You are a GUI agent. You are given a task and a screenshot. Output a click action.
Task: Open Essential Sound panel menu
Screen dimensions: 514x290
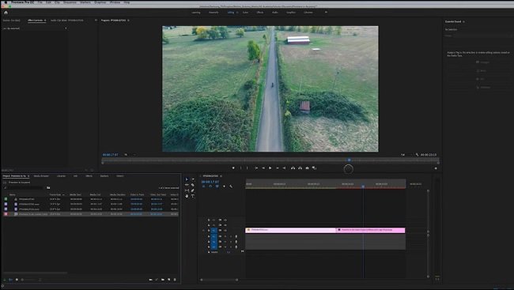tap(463, 21)
